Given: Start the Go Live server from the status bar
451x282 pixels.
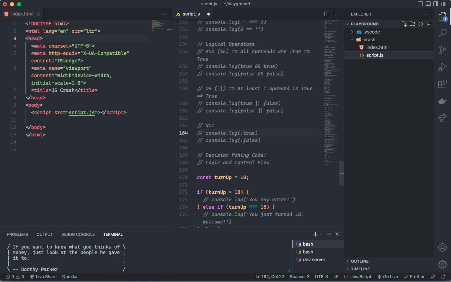Looking at the screenshot, I should click(x=388, y=277).
